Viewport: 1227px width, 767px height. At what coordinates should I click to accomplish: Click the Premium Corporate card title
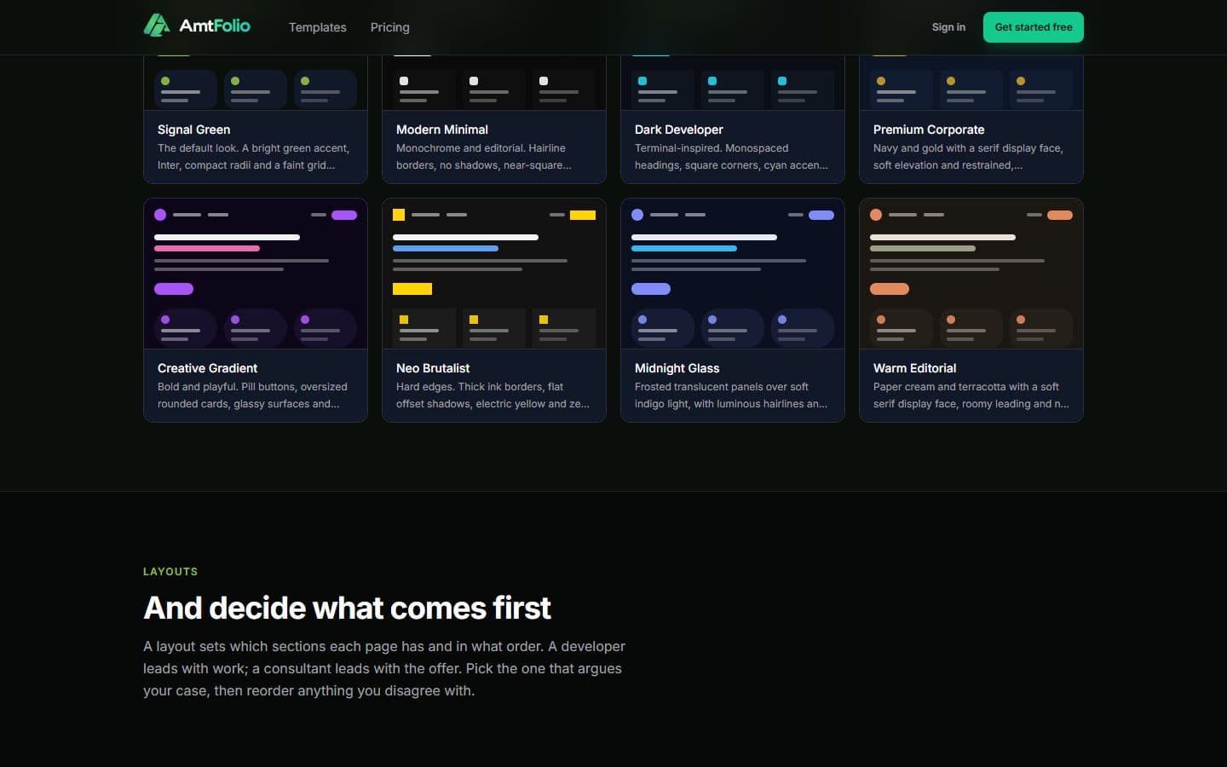click(928, 130)
